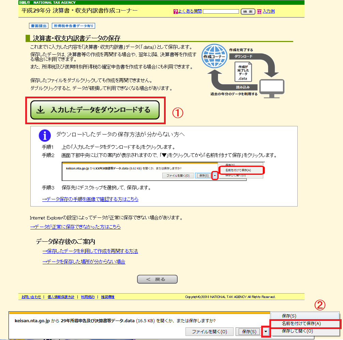
Task: Click the copyright National Tax Agency footer text
Action: [x=230, y=297]
